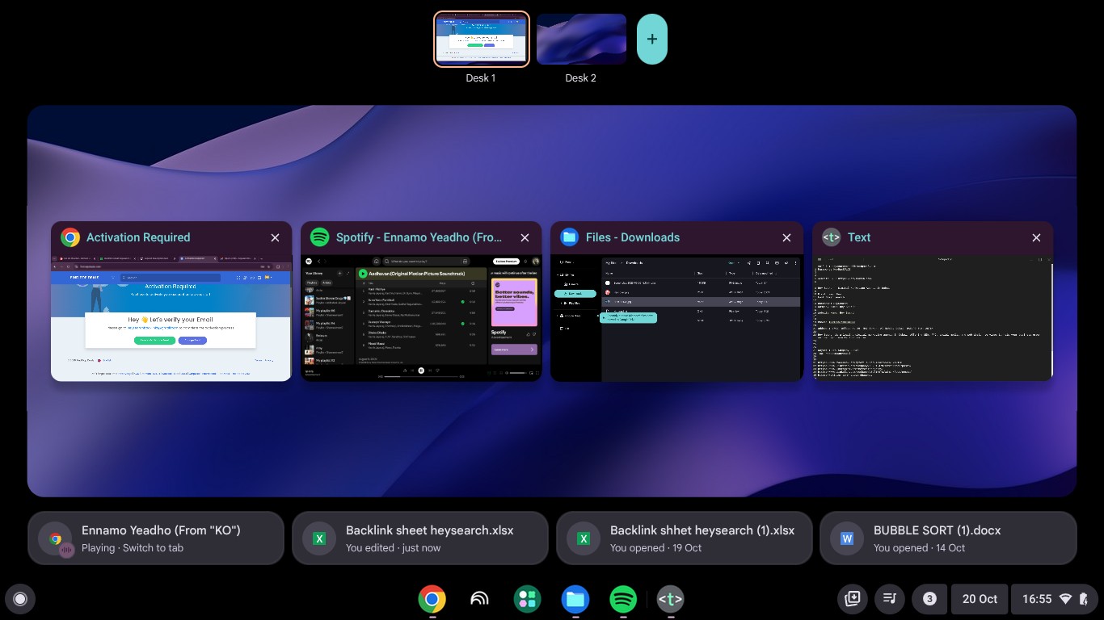Open Backlink sheet heysearch.xlsx suggestion
Image resolution: width=1104 pixels, height=620 pixels.
pos(419,538)
